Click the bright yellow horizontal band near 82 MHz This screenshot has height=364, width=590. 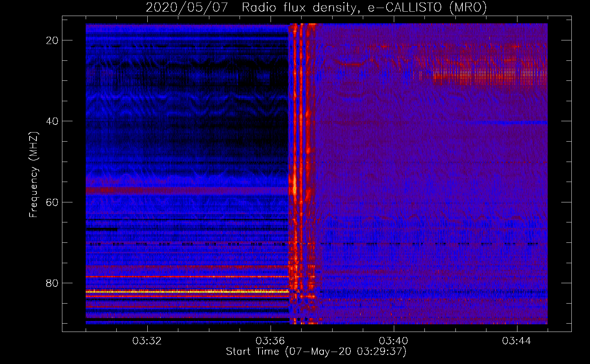coord(187,292)
